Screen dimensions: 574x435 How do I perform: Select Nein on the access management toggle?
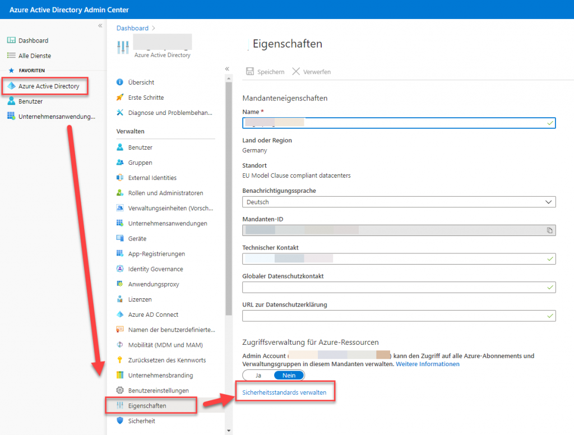tap(289, 376)
